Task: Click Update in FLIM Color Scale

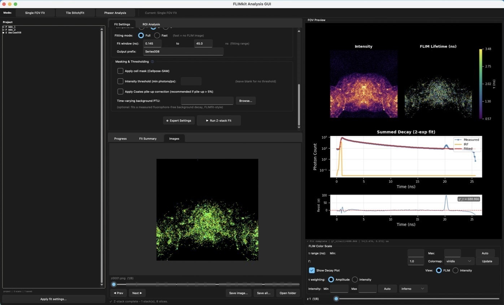Action: (487, 261)
